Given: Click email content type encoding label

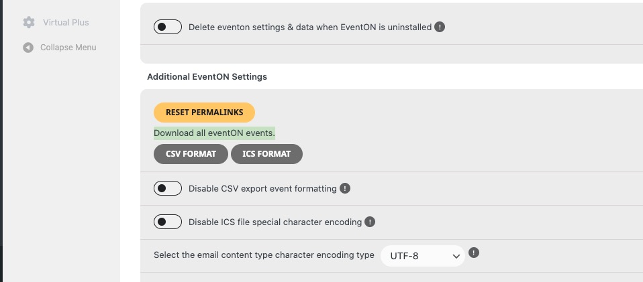Looking at the screenshot, I should (x=264, y=255).
